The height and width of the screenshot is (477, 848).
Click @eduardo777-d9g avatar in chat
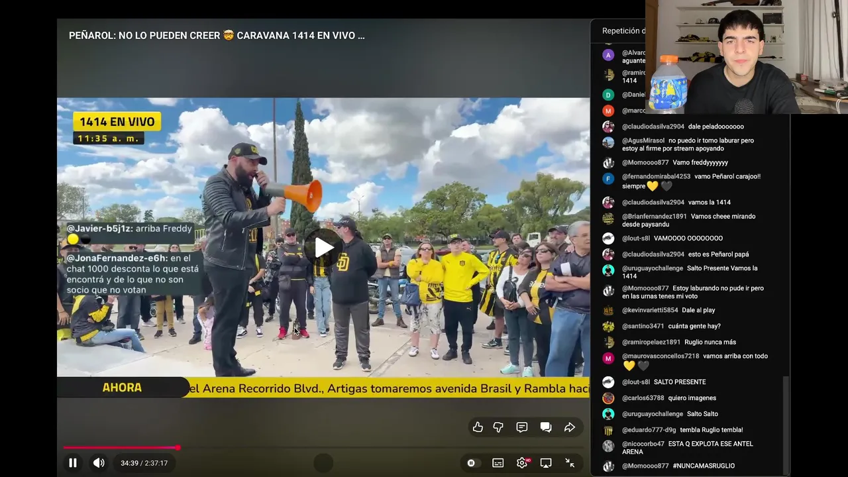(x=608, y=430)
